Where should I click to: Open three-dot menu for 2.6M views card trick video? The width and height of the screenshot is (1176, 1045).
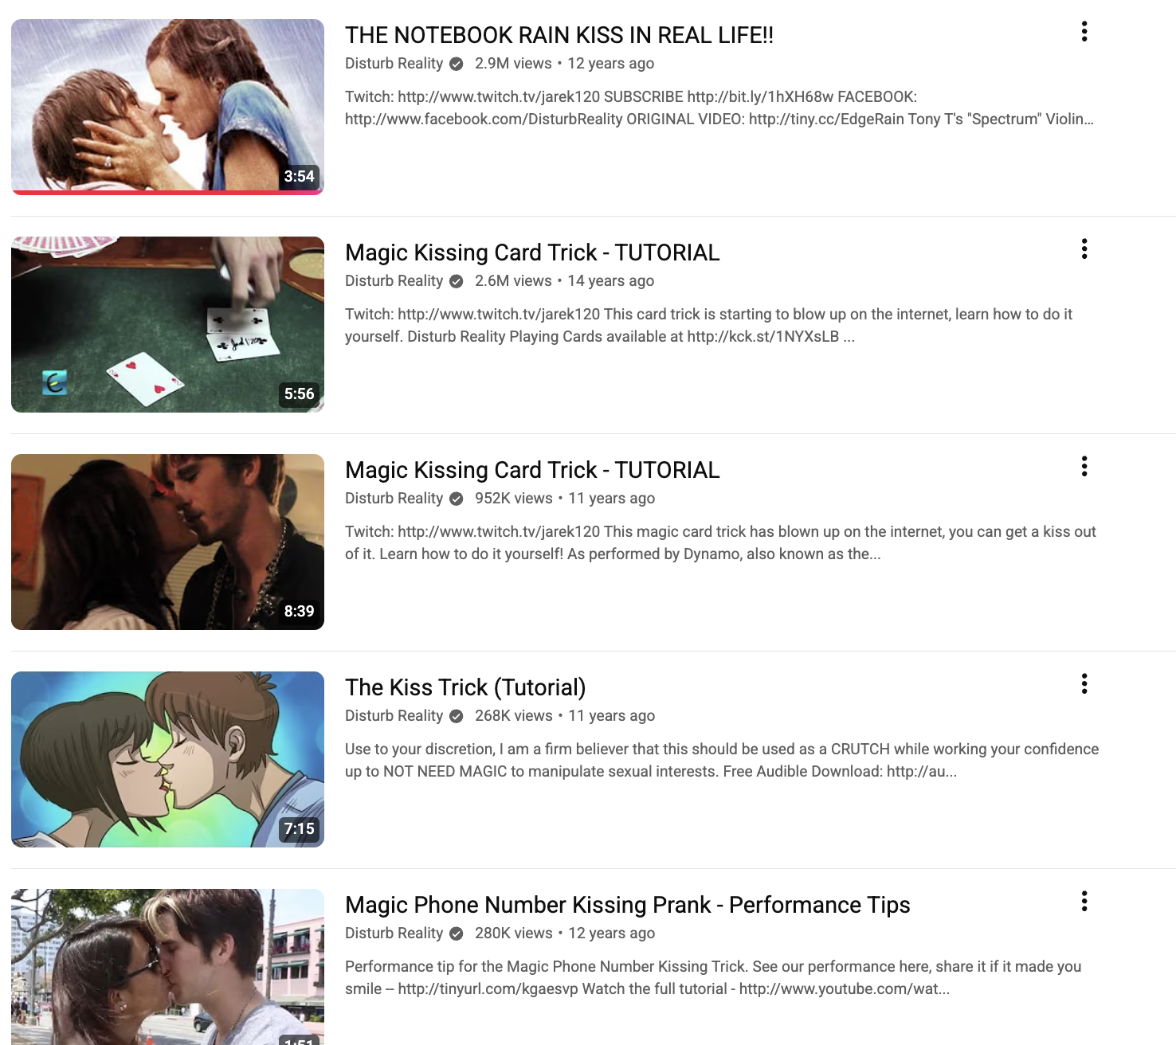1084,249
